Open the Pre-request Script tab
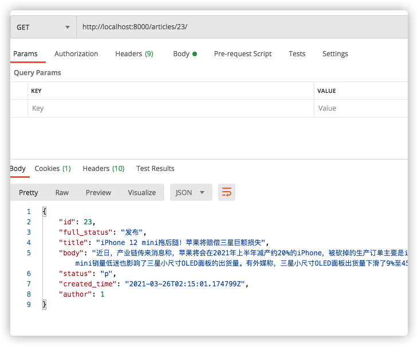 243,54
